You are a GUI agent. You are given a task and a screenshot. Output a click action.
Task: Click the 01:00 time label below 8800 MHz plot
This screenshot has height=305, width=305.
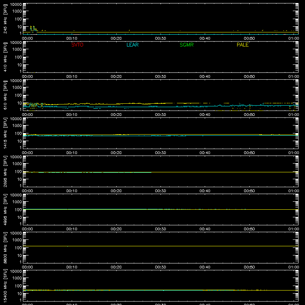pyautogui.click(x=294, y=267)
